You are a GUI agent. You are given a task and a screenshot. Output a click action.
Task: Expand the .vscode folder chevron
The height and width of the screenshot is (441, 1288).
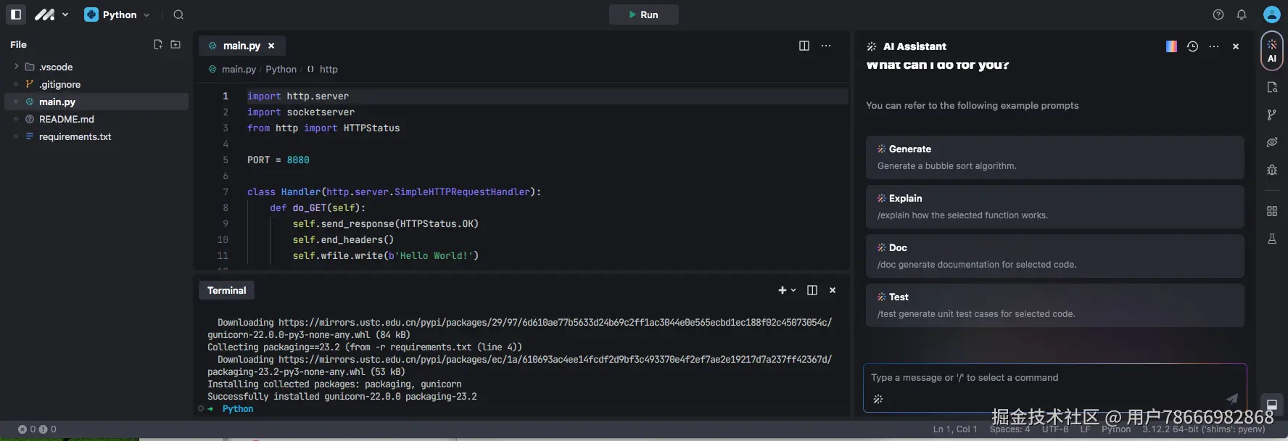16,67
